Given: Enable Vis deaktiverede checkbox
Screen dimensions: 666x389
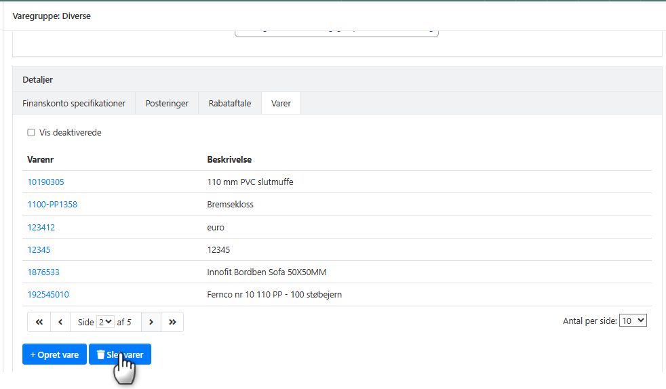Looking at the screenshot, I should coord(31,133).
